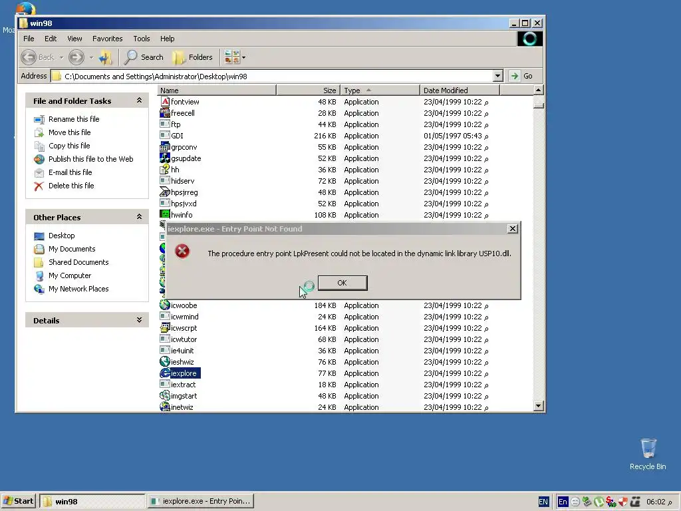Viewport: 681px width, 511px height.
Task: Select the ftp file icon
Action: pyautogui.click(x=165, y=124)
